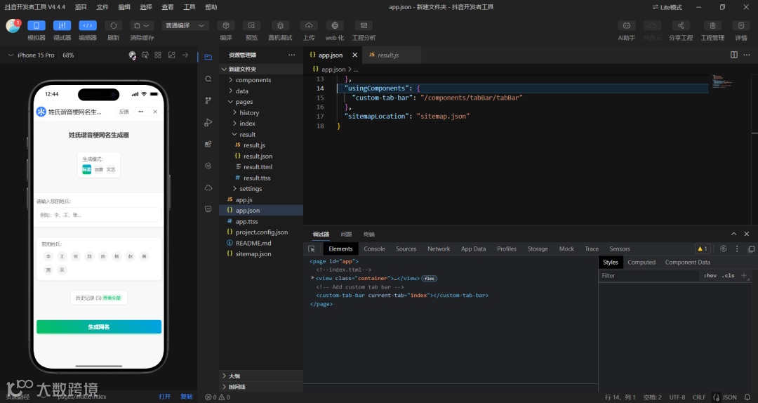Switch to the Console tab

[x=374, y=249]
